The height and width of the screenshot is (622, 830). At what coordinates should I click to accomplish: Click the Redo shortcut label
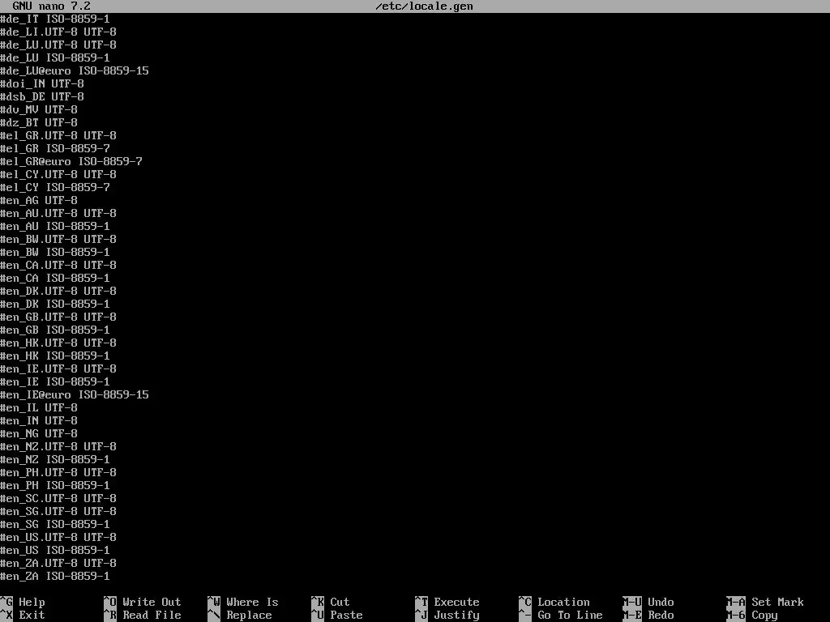click(x=661, y=616)
